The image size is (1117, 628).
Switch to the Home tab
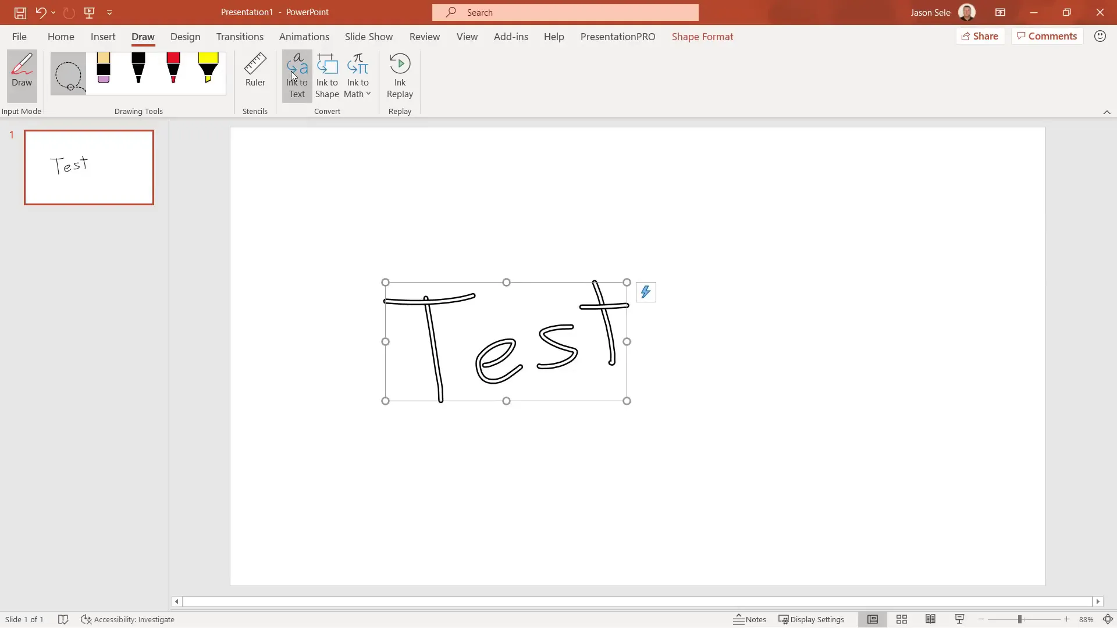point(61,37)
